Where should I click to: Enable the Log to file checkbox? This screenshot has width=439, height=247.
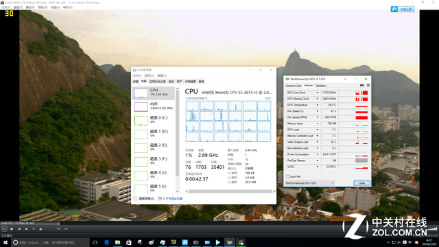287,177
